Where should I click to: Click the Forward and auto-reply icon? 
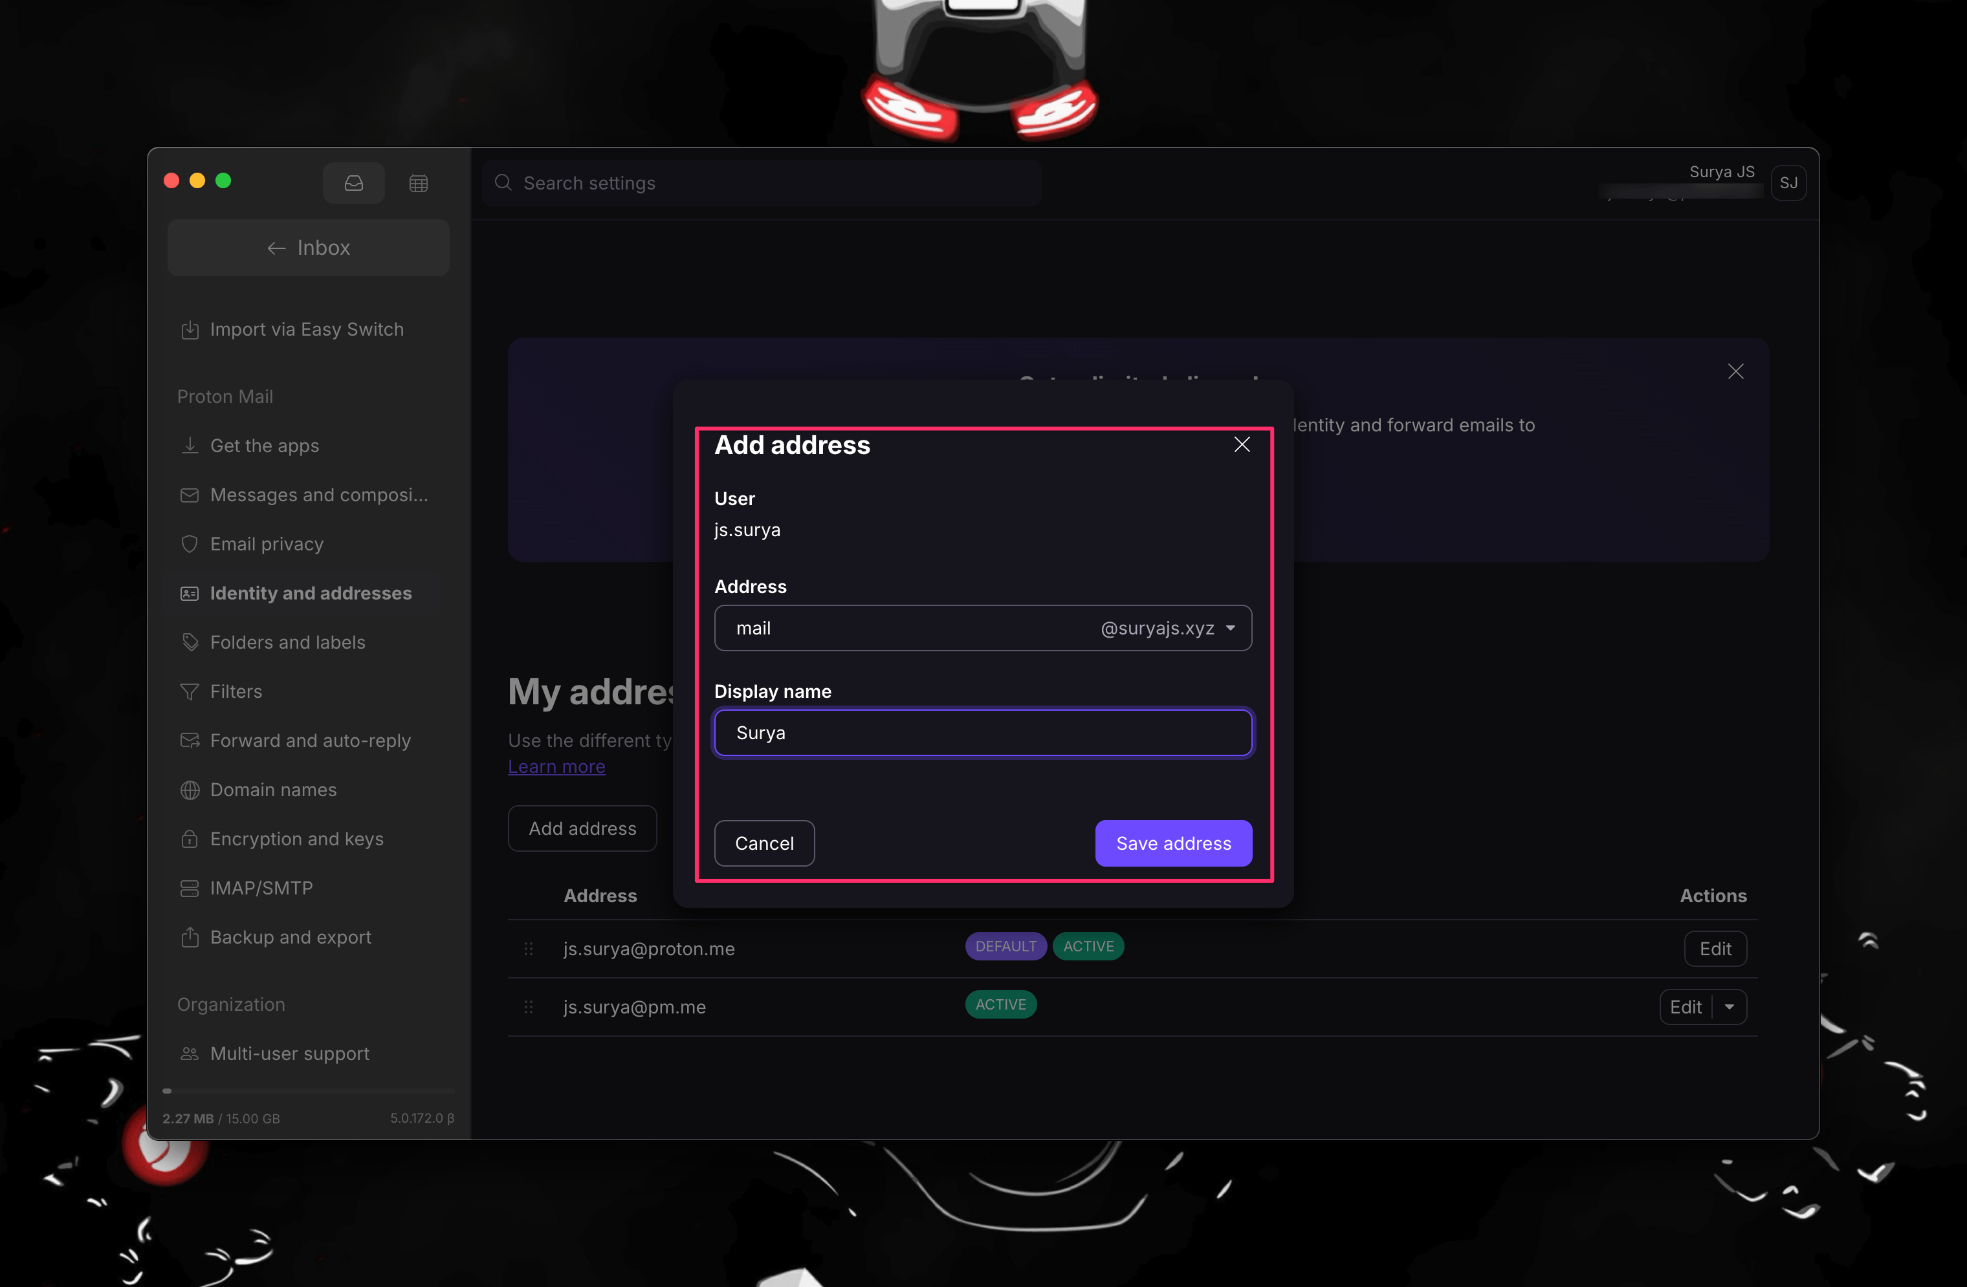[190, 740]
